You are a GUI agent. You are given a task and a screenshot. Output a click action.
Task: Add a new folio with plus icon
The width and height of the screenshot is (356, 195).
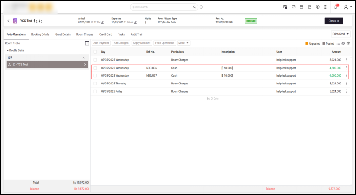point(87,43)
